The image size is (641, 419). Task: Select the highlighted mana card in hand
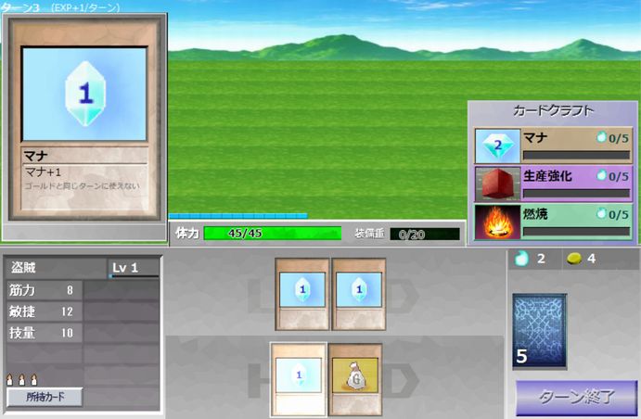click(298, 380)
